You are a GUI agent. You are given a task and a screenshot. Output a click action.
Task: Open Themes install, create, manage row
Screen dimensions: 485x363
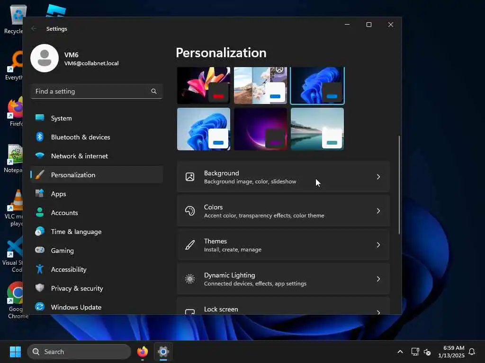283,245
